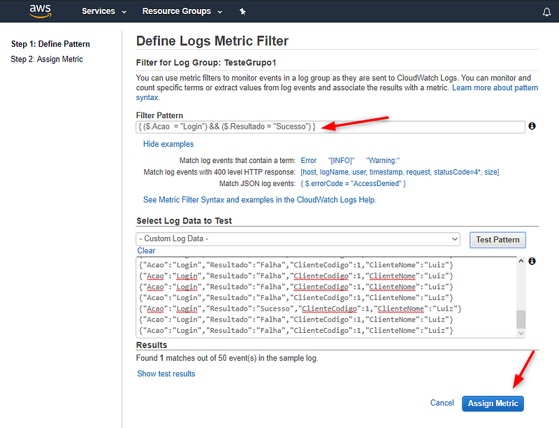Use the $.errorCode AccessDenied JSON example

(353, 184)
